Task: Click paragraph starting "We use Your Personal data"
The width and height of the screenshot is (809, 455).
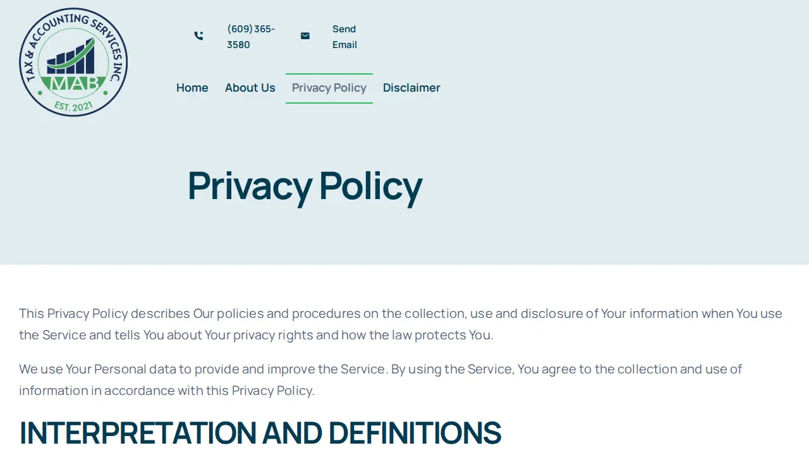Action: [x=380, y=380]
